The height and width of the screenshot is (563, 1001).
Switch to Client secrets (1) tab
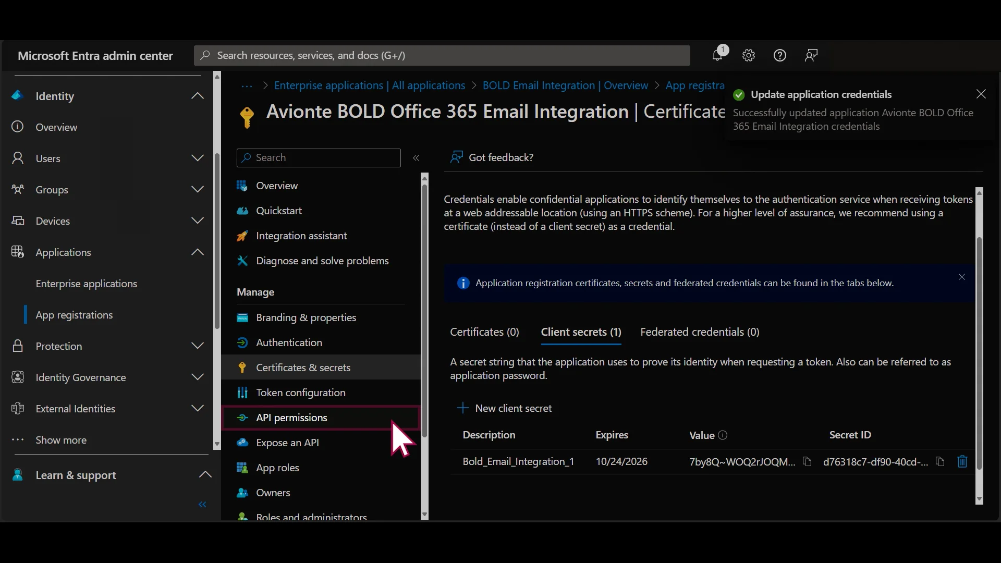click(581, 333)
